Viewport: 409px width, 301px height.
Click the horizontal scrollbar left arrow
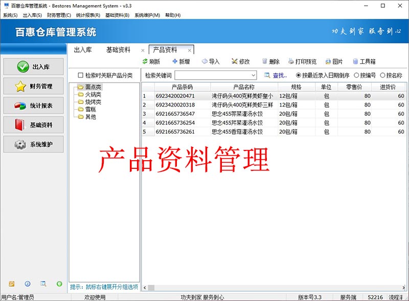(x=145, y=288)
